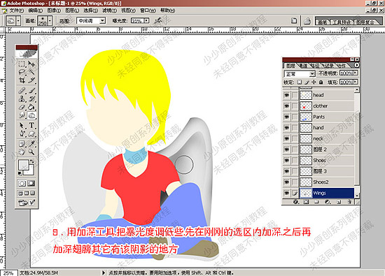This screenshot has height=276, width=385.
Task: Select the Lasso tool
Action: [x=22, y=72]
